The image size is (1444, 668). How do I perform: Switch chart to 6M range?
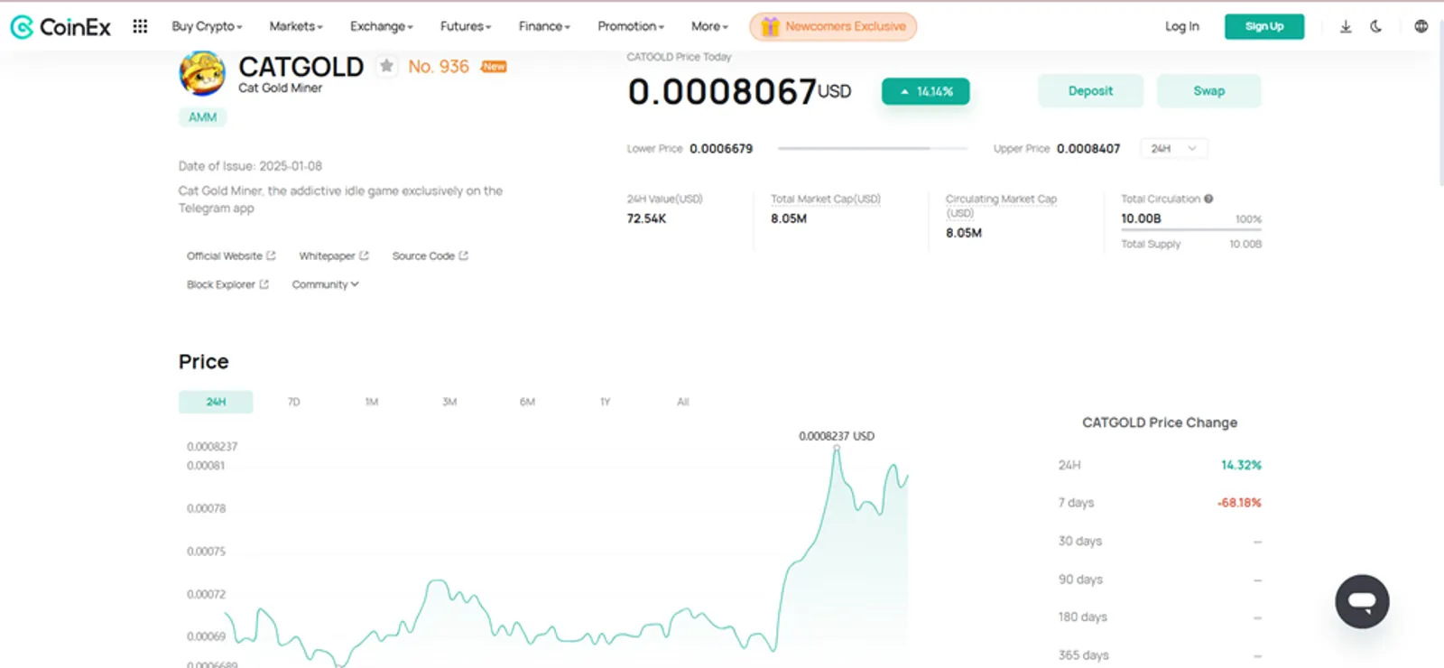pos(527,402)
